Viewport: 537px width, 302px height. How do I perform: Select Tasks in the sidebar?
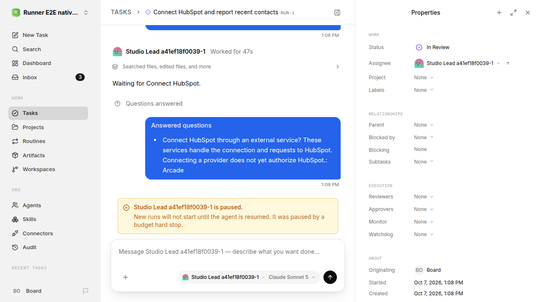[x=48, y=113]
